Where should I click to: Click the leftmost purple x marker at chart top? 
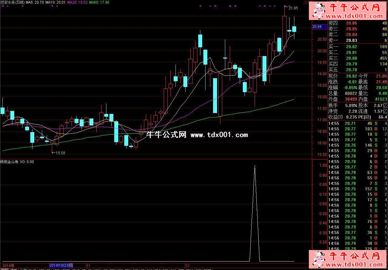(x=3, y=6)
